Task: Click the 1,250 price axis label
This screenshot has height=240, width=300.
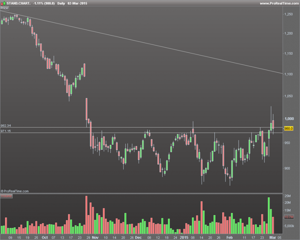Action: click(288, 14)
